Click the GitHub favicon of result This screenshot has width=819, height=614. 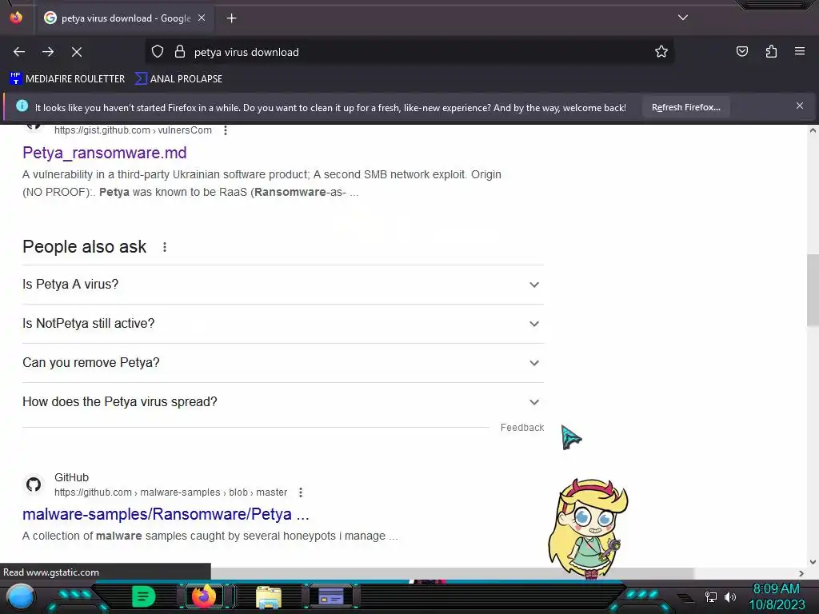pos(34,484)
